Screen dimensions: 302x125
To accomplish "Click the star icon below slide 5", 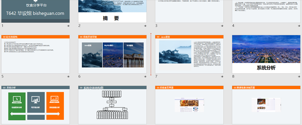I will point(68,77).
